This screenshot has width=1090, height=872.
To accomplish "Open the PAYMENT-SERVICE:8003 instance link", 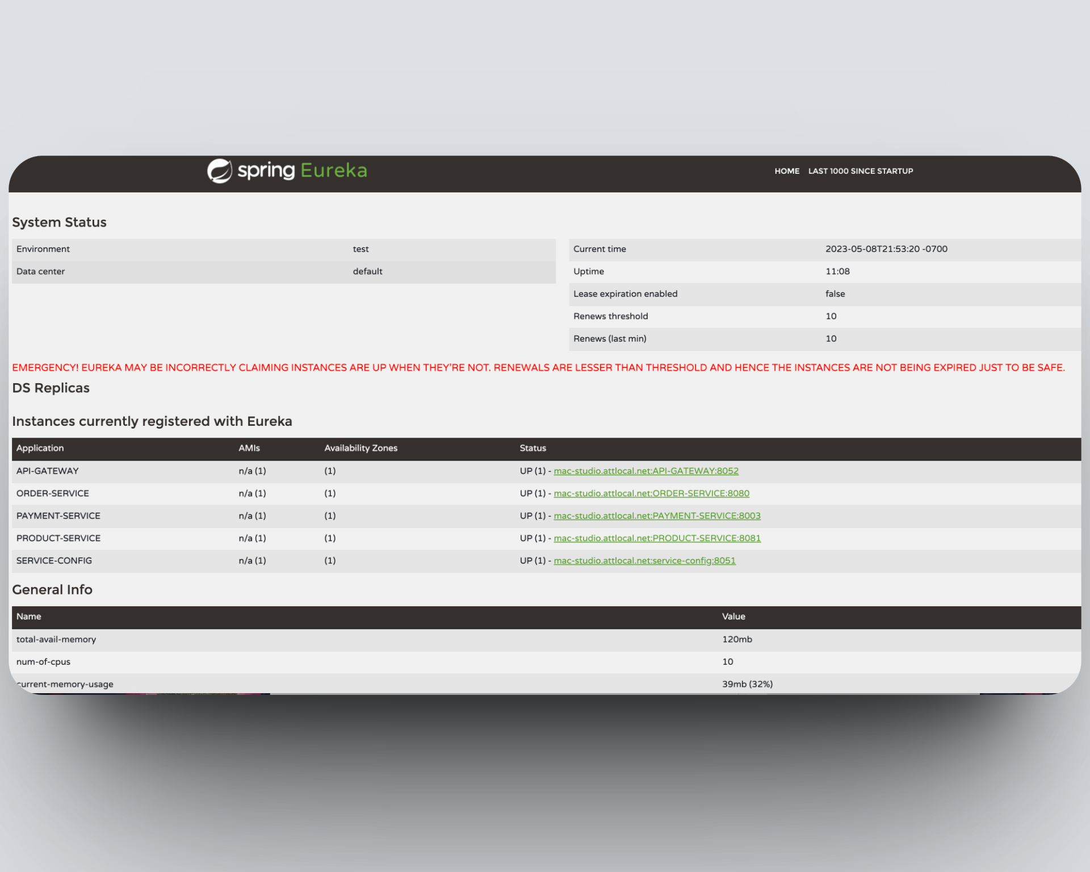I will (x=657, y=515).
